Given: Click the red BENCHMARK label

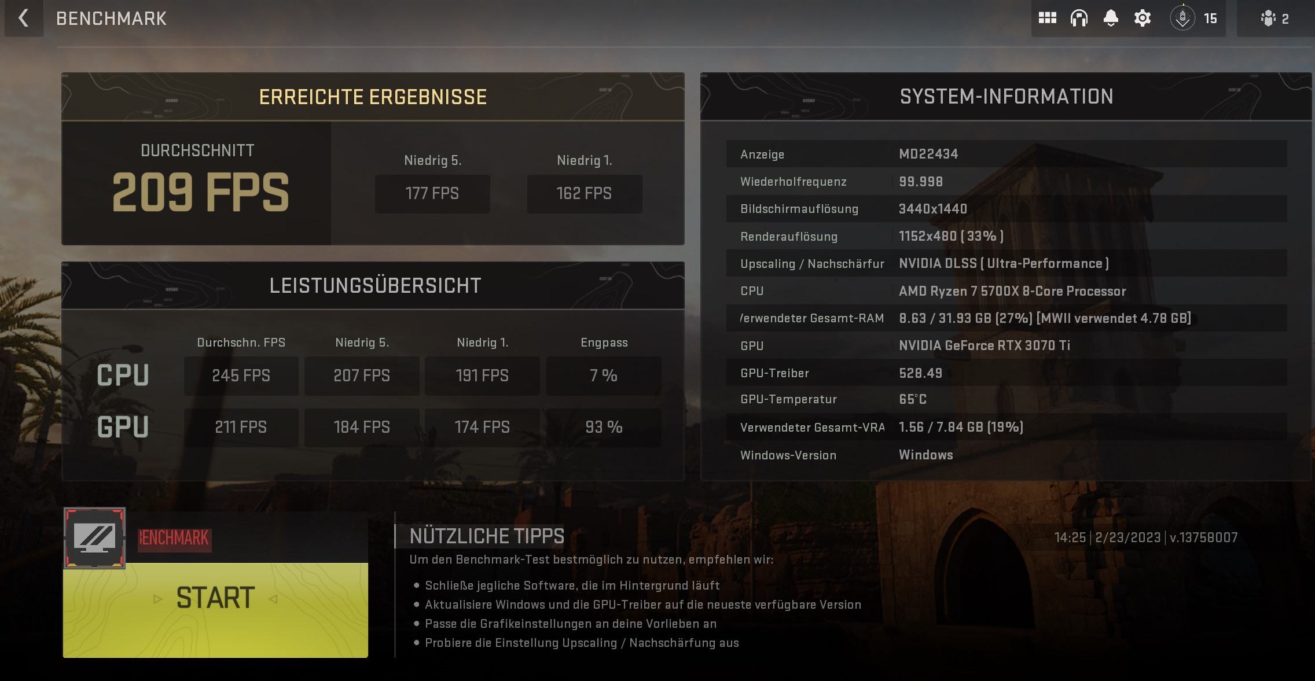Looking at the screenshot, I should point(174,538).
